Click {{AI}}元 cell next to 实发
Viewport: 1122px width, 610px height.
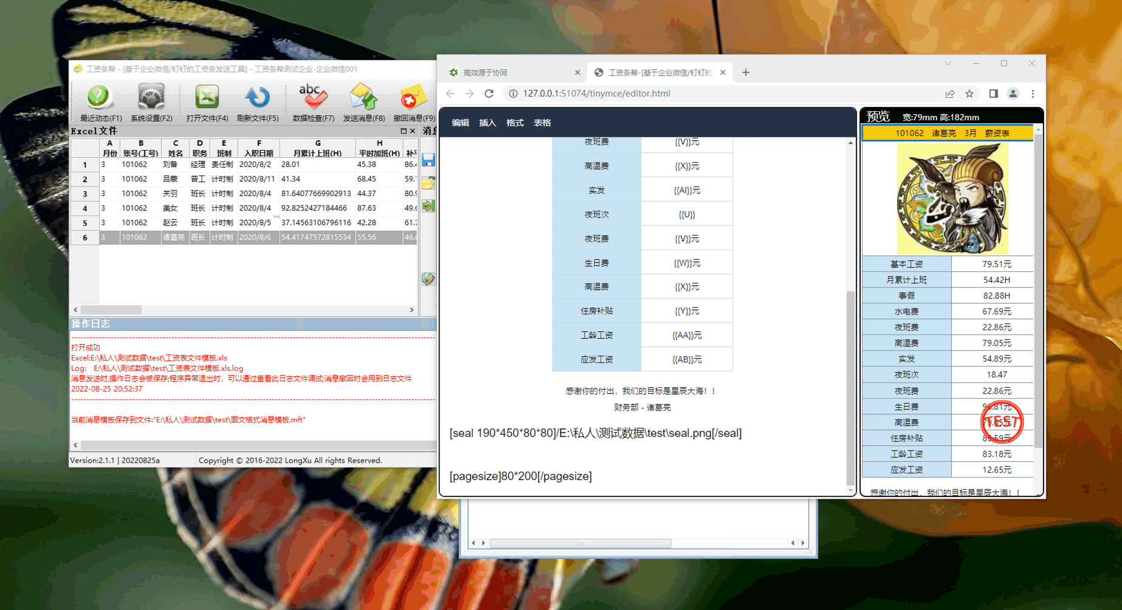pos(687,190)
